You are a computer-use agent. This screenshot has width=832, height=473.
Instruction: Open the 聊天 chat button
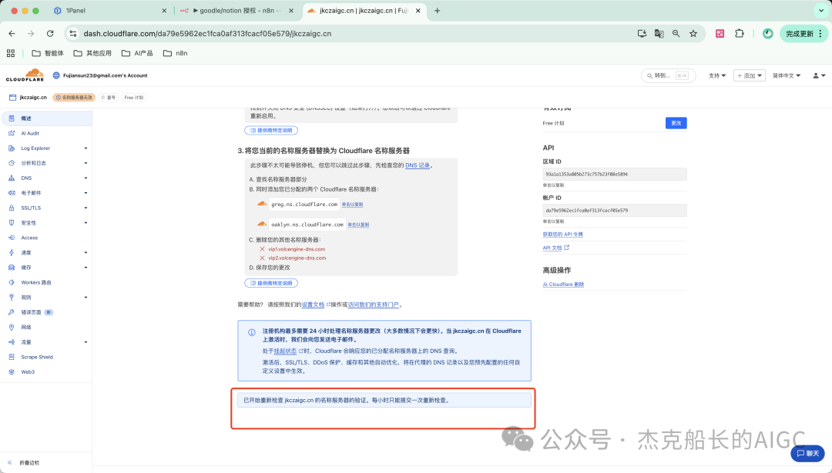808,454
